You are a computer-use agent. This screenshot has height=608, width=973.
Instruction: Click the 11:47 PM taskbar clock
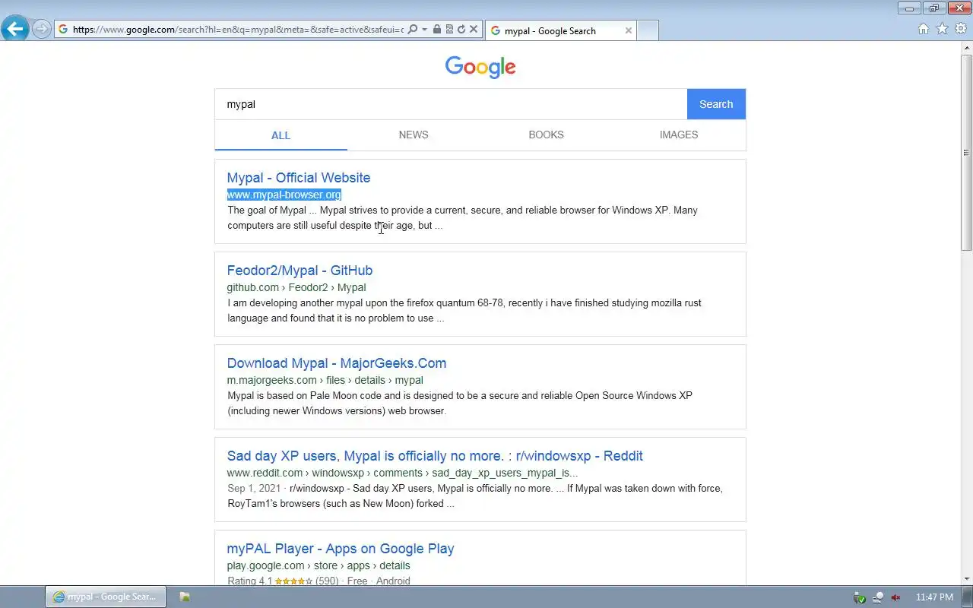(934, 597)
